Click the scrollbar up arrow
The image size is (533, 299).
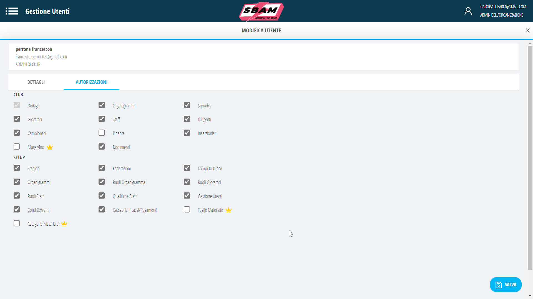point(530,43)
